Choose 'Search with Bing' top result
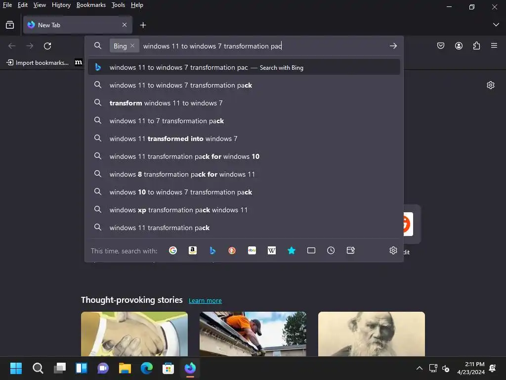506x380 pixels. click(x=244, y=67)
